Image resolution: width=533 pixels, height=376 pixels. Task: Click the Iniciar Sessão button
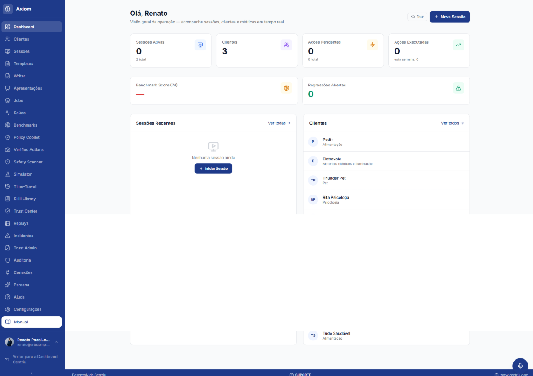click(213, 169)
